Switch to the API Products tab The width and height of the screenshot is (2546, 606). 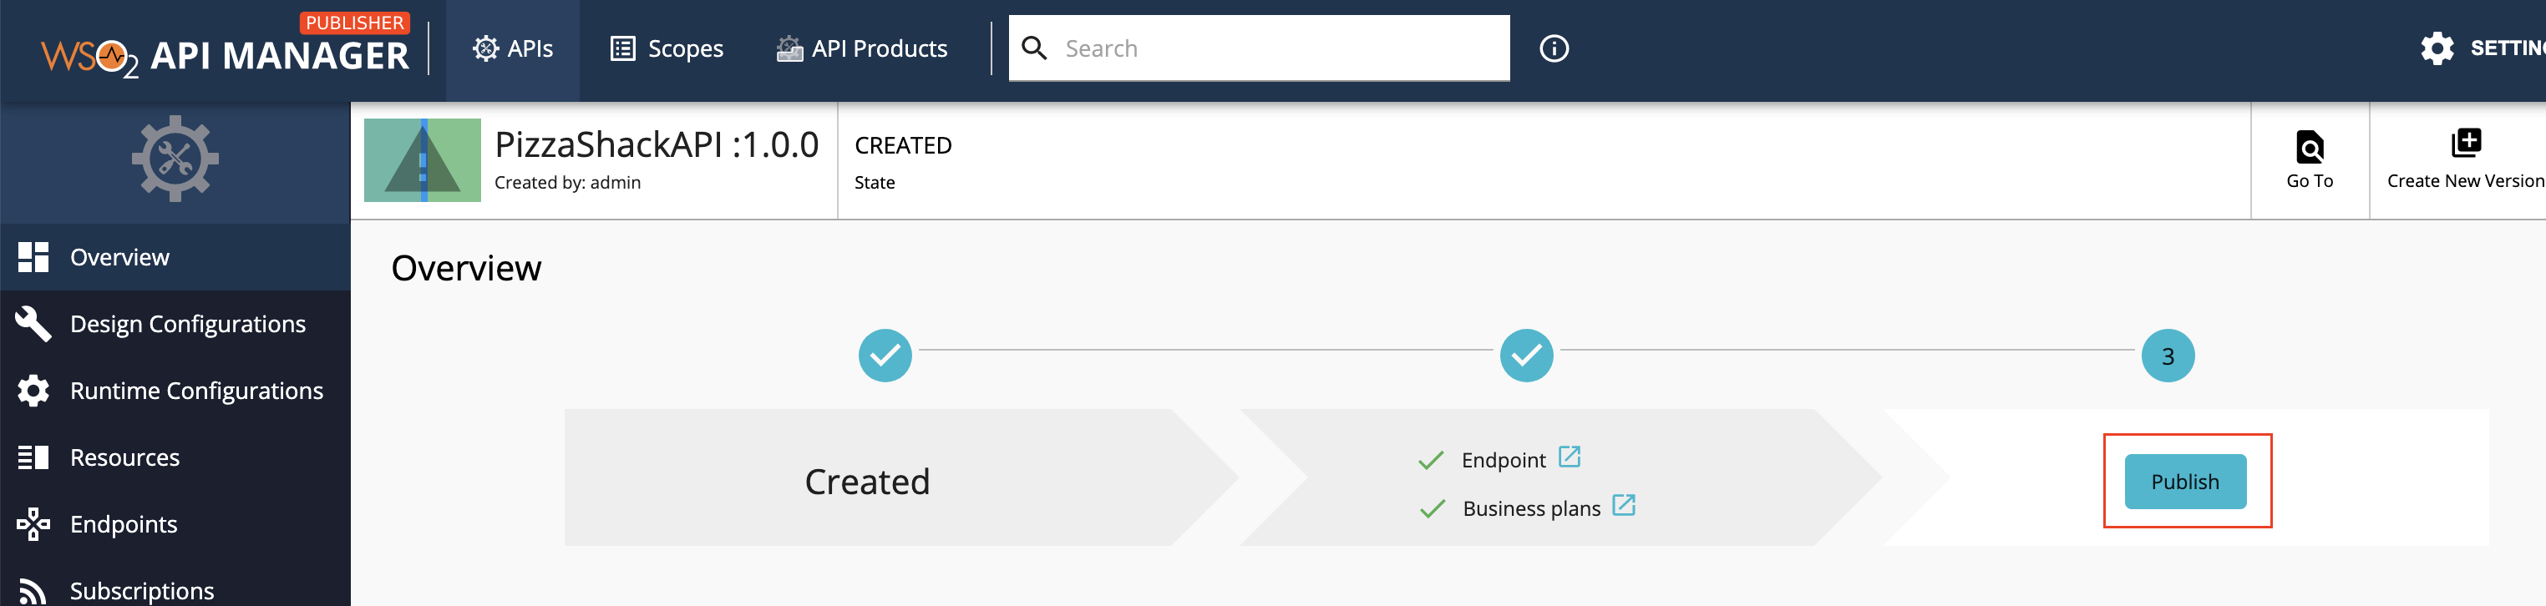[864, 48]
